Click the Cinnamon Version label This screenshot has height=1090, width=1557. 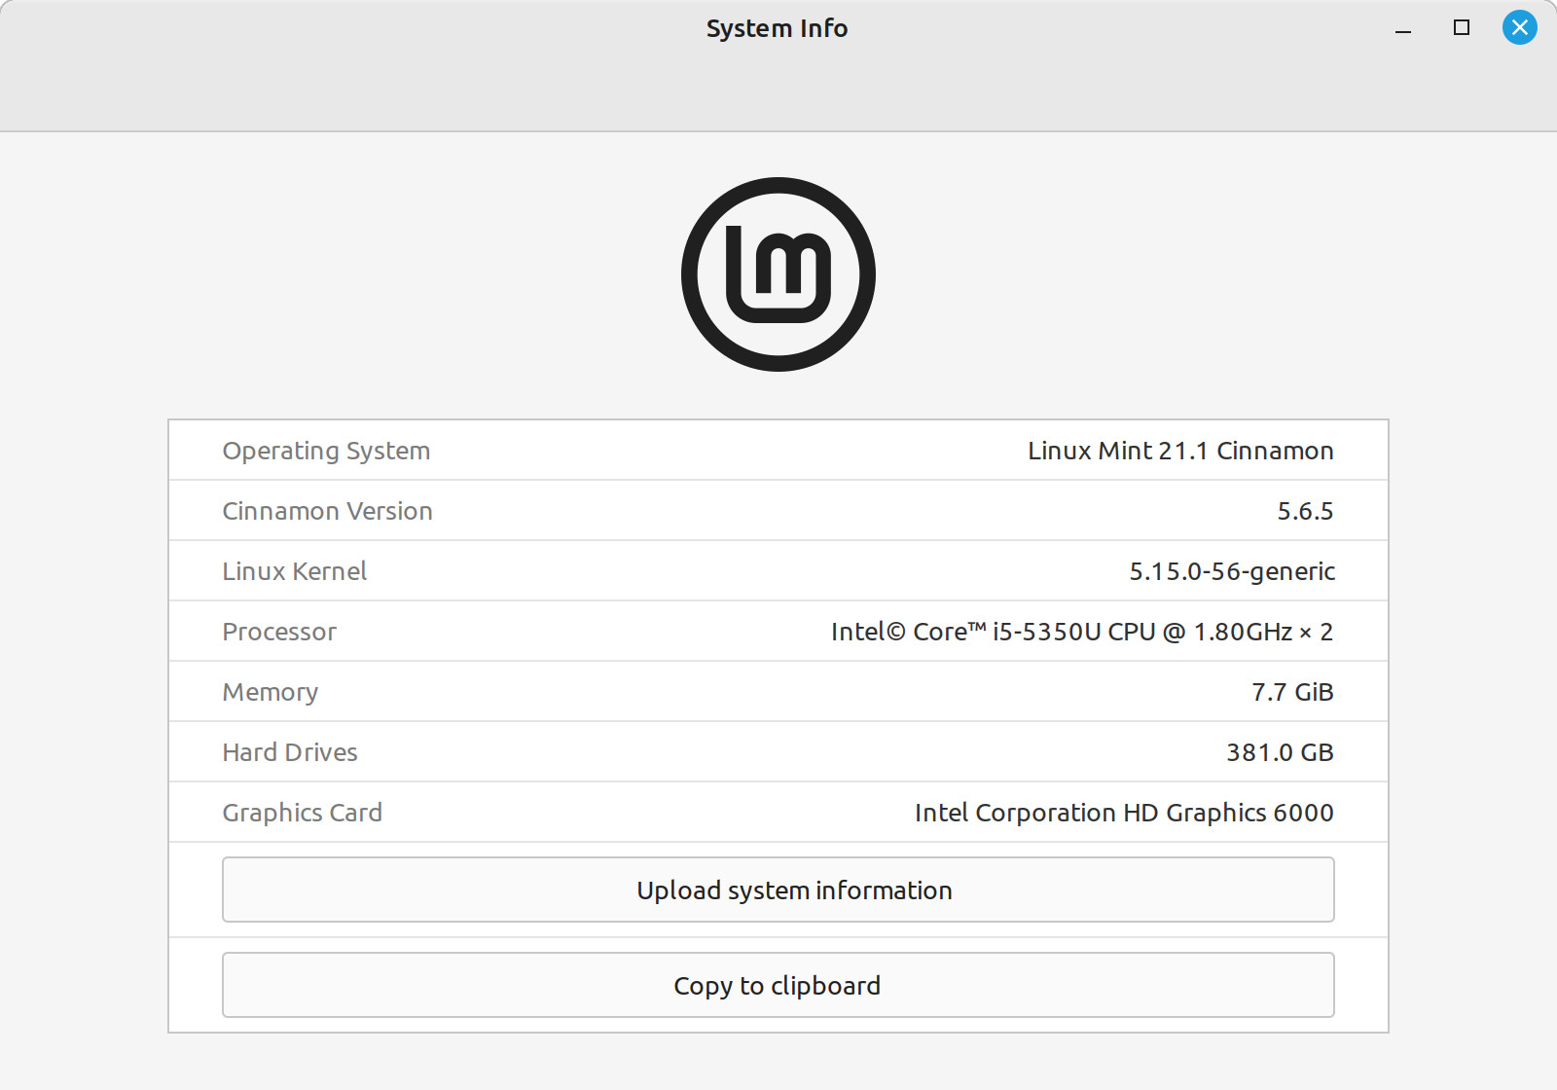pyautogui.click(x=327, y=511)
